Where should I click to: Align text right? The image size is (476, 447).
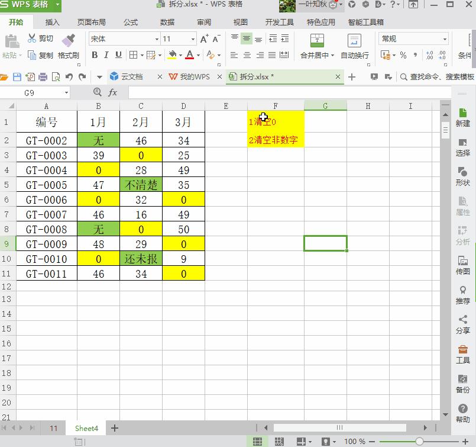pyautogui.click(x=260, y=55)
